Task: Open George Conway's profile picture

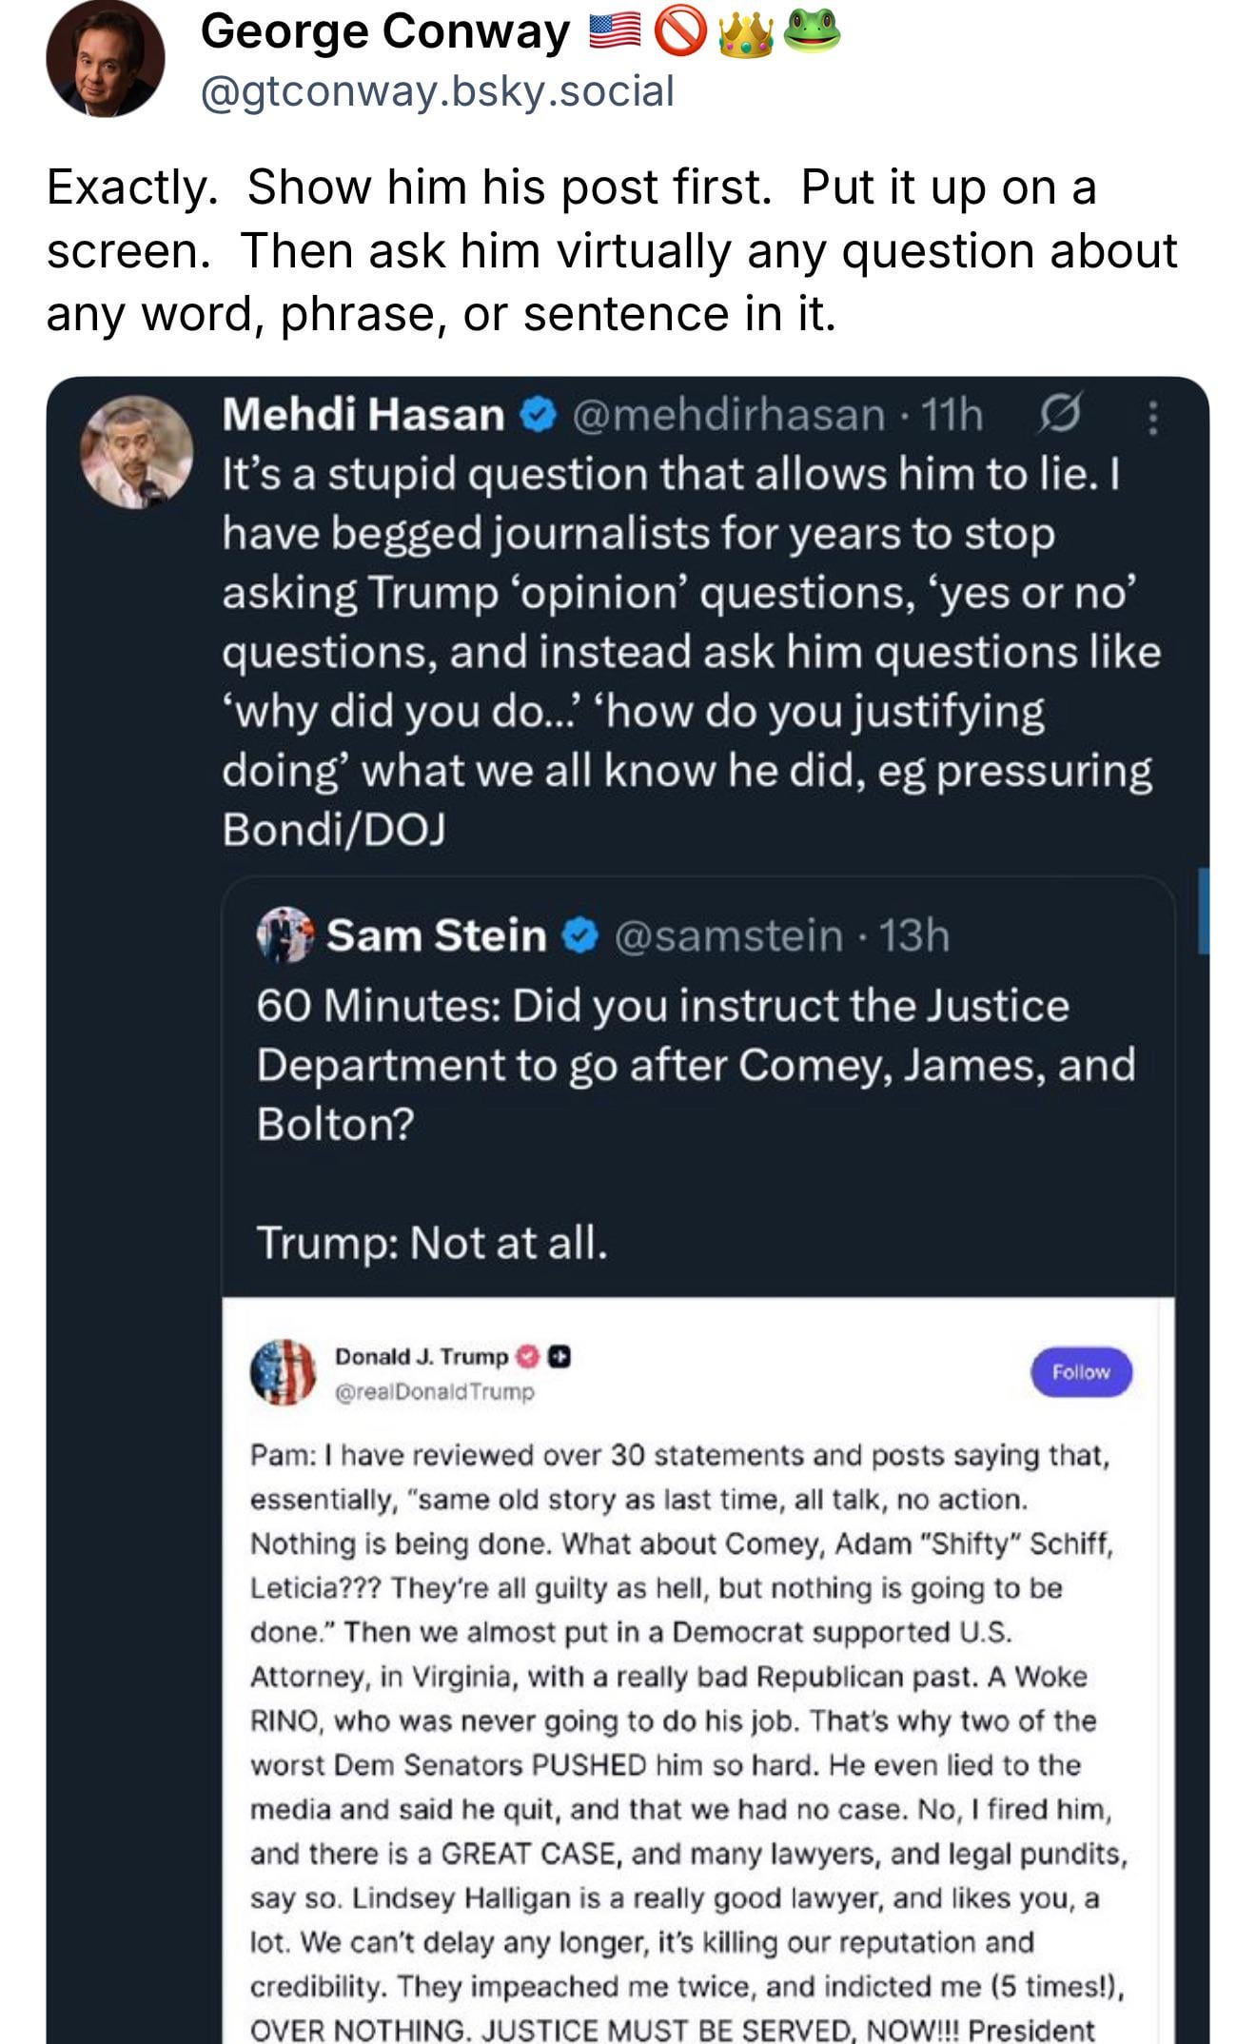Action: [x=105, y=59]
